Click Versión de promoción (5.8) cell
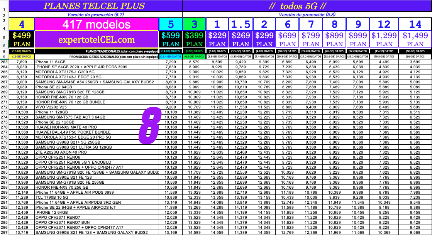 tap(307, 15)
